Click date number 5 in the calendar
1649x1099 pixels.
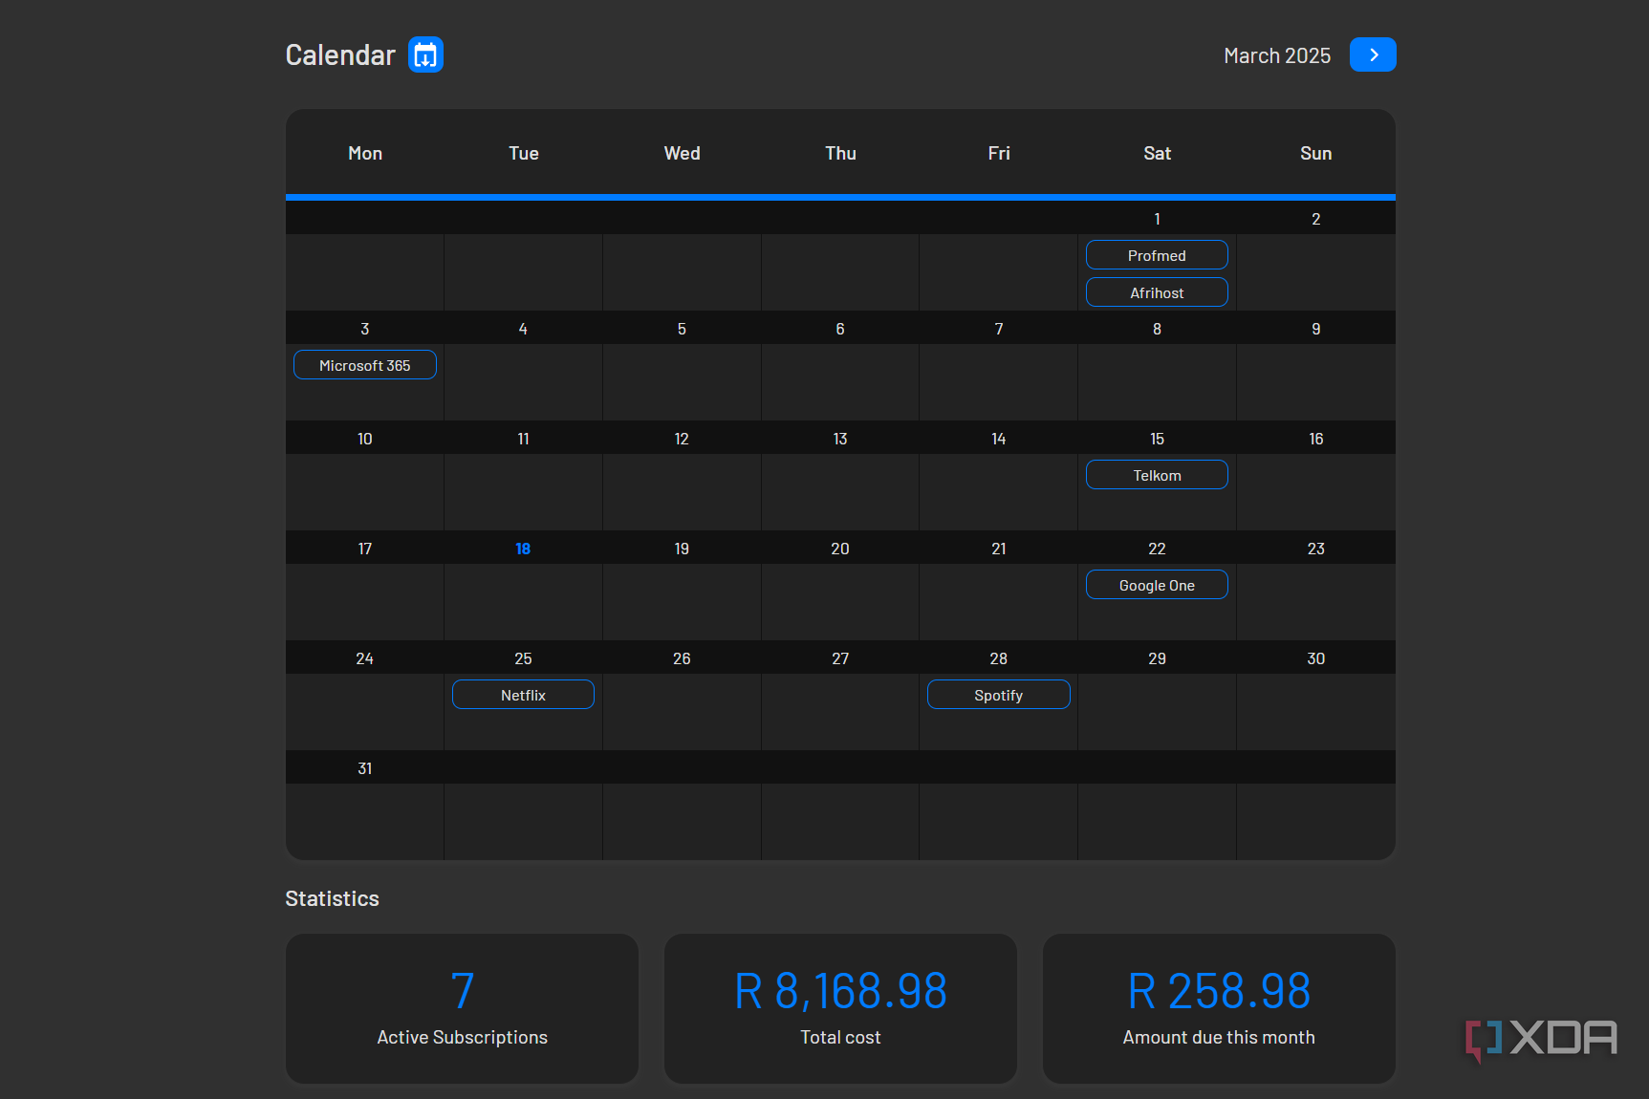pyautogui.click(x=682, y=329)
